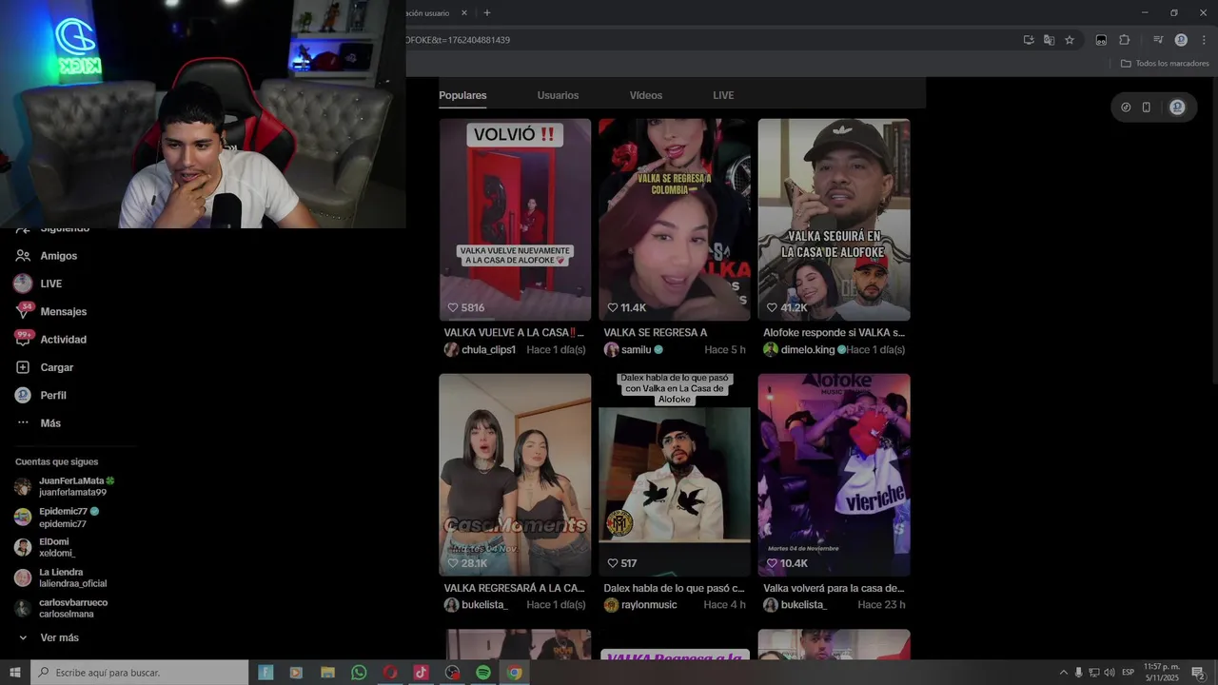Viewport: 1218px width, 685px height.
Task: Open File Explorer from the taskbar
Action: click(327, 673)
